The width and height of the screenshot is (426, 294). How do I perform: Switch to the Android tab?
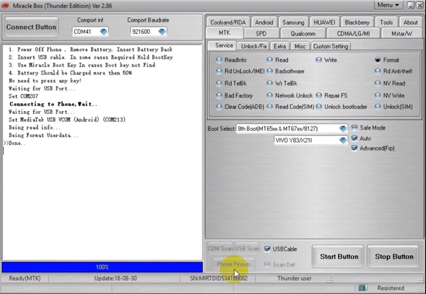pyautogui.click(x=264, y=23)
